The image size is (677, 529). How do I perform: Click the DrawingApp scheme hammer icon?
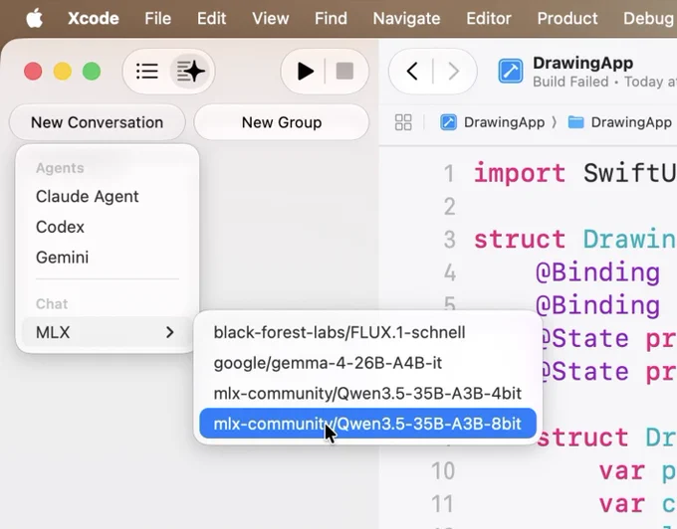tap(511, 72)
